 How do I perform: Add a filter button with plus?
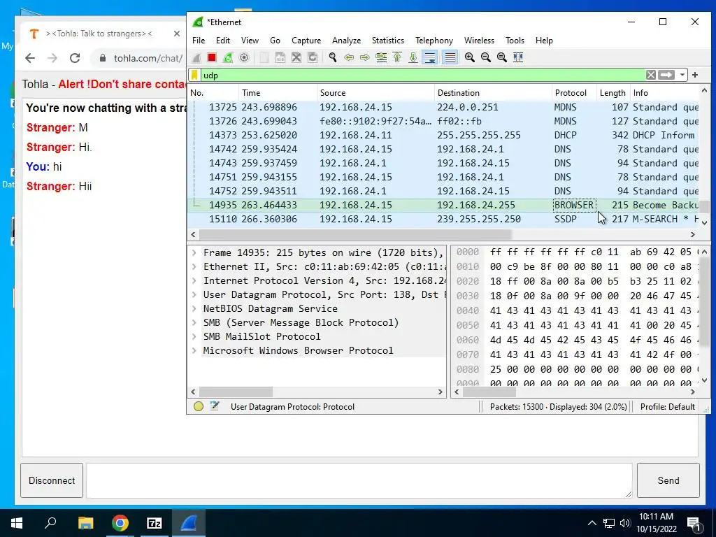pyautogui.click(x=695, y=75)
